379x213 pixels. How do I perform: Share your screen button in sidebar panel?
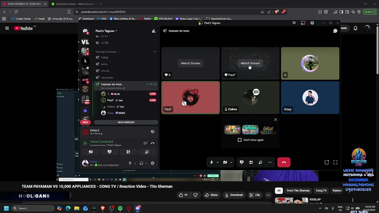tap(110, 152)
